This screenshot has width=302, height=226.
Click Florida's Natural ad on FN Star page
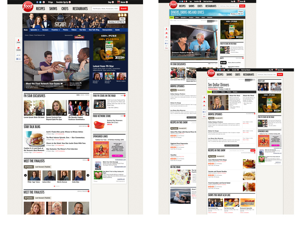click(x=109, y=47)
